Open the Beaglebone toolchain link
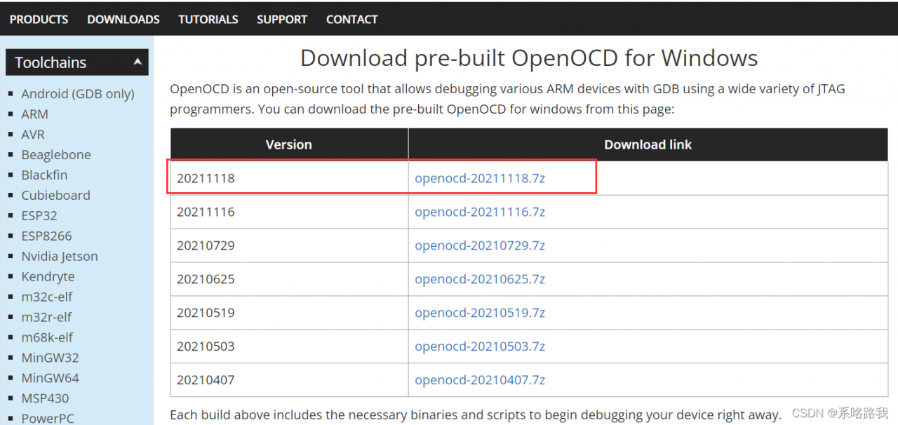The width and height of the screenshot is (898, 425). 56,155
